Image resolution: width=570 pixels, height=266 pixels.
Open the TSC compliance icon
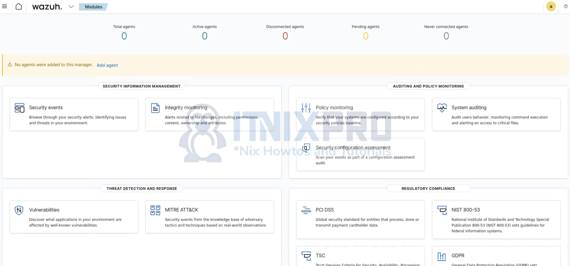tap(306, 256)
